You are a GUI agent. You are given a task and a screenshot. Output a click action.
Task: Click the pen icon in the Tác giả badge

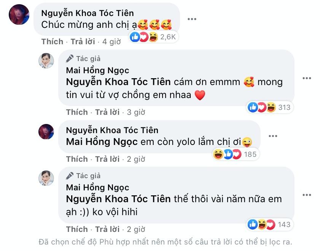pos(69,58)
